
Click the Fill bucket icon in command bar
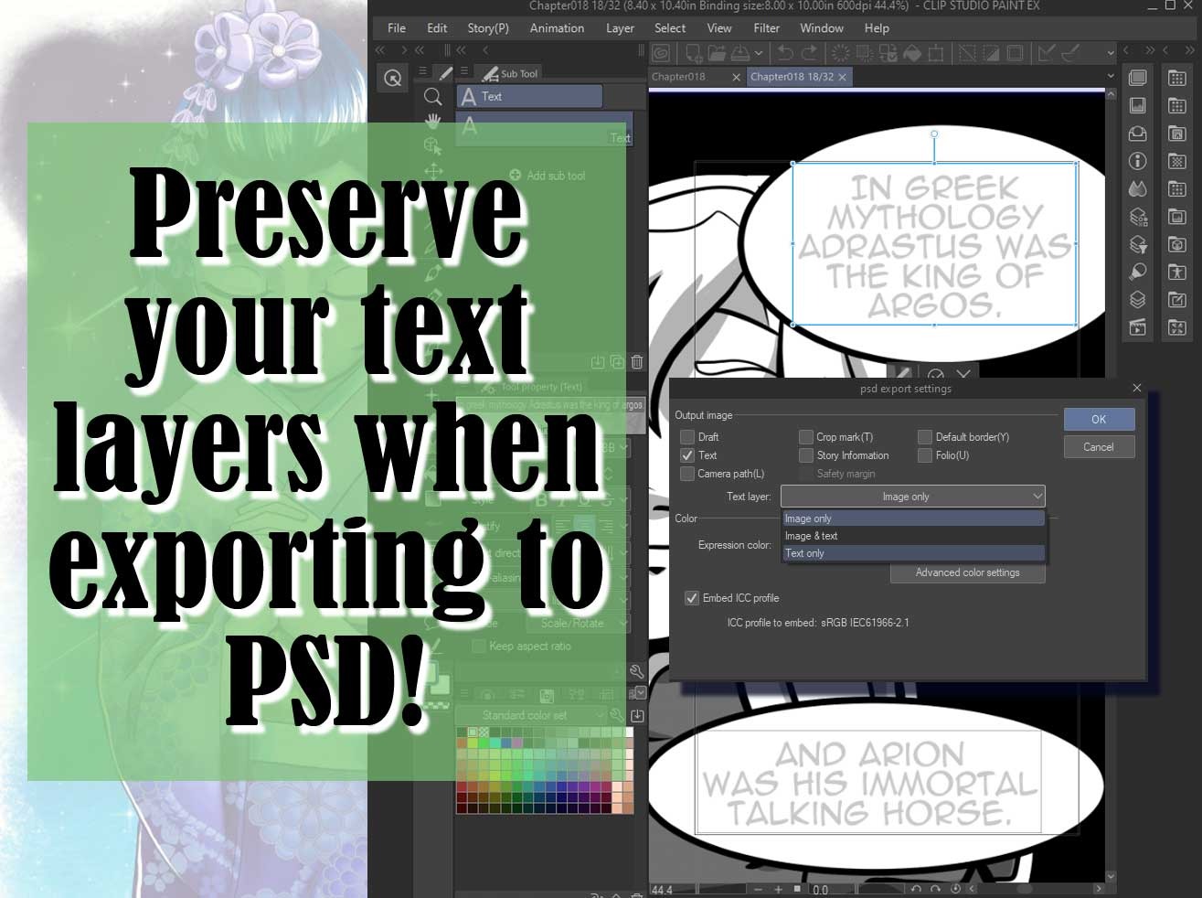tap(911, 53)
